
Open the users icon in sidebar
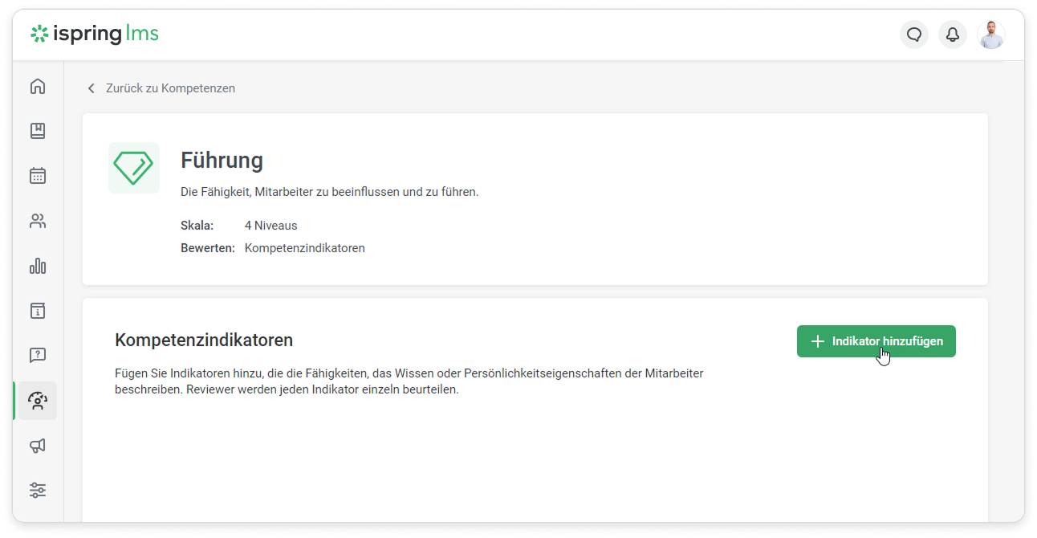pos(38,221)
